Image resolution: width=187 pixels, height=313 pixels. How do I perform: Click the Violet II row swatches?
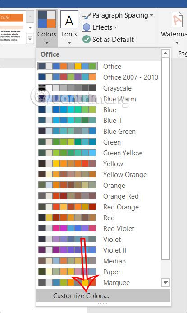pyautogui.click(x=67, y=249)
